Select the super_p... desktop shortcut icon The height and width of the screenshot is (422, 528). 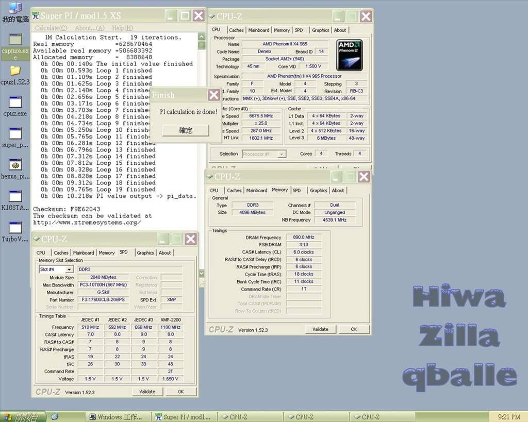[x=15, y=138]
